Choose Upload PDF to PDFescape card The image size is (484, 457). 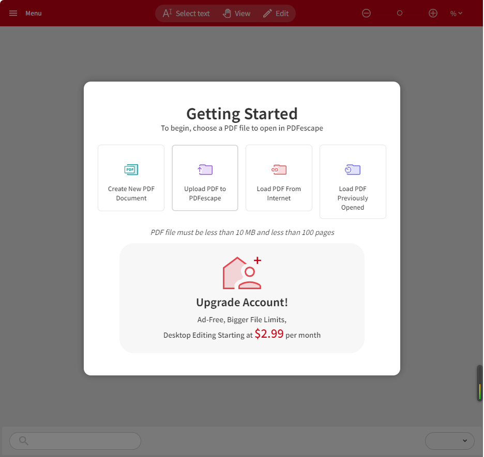coord(205,178)
